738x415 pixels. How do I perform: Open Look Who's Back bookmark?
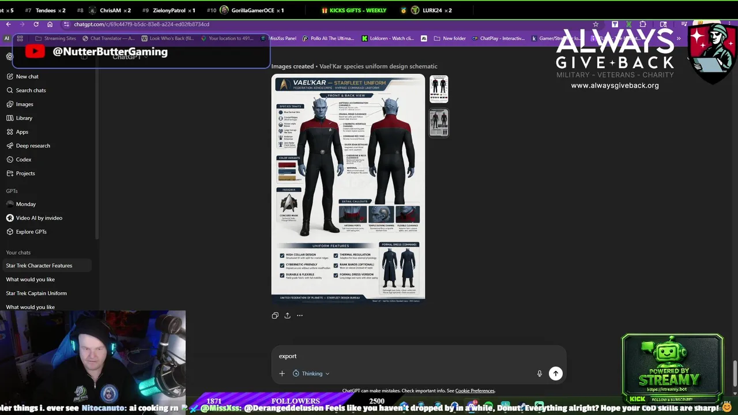pyautogui.click(x=168, y=38)
